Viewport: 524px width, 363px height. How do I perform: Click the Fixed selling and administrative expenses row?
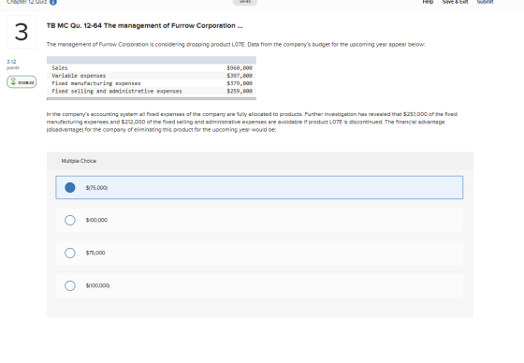pos(152,91)
